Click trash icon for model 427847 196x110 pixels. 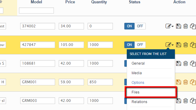click(185, 45)
